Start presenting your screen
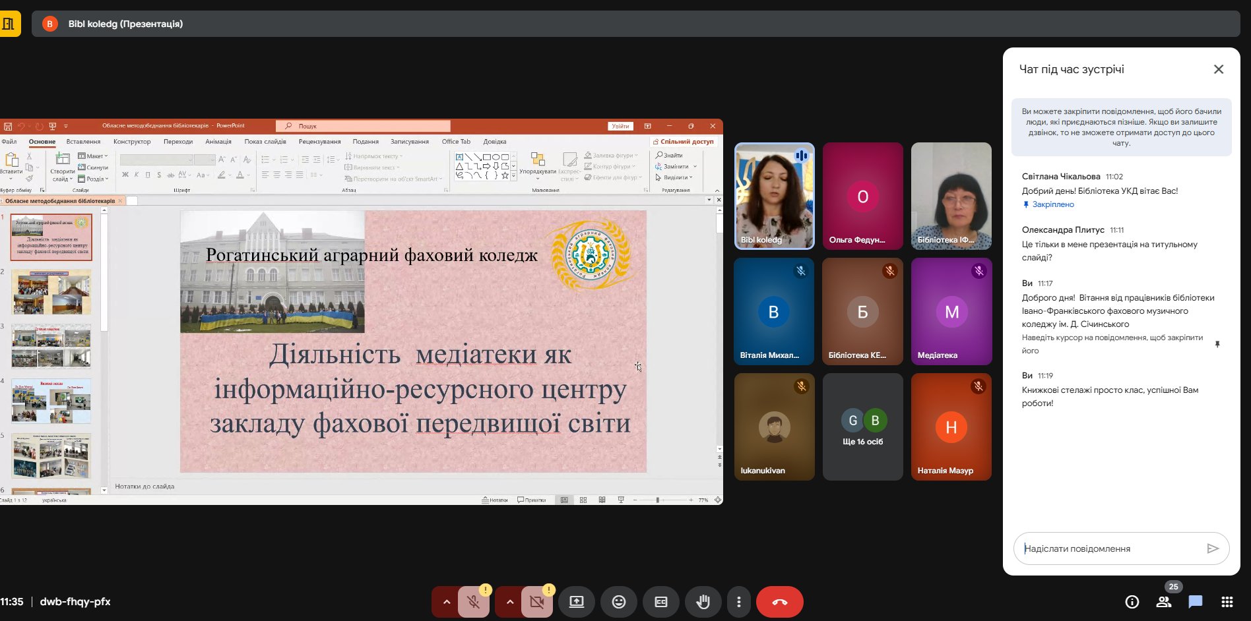Screen dimensions: 1251x621 click(x=576, y=602)
